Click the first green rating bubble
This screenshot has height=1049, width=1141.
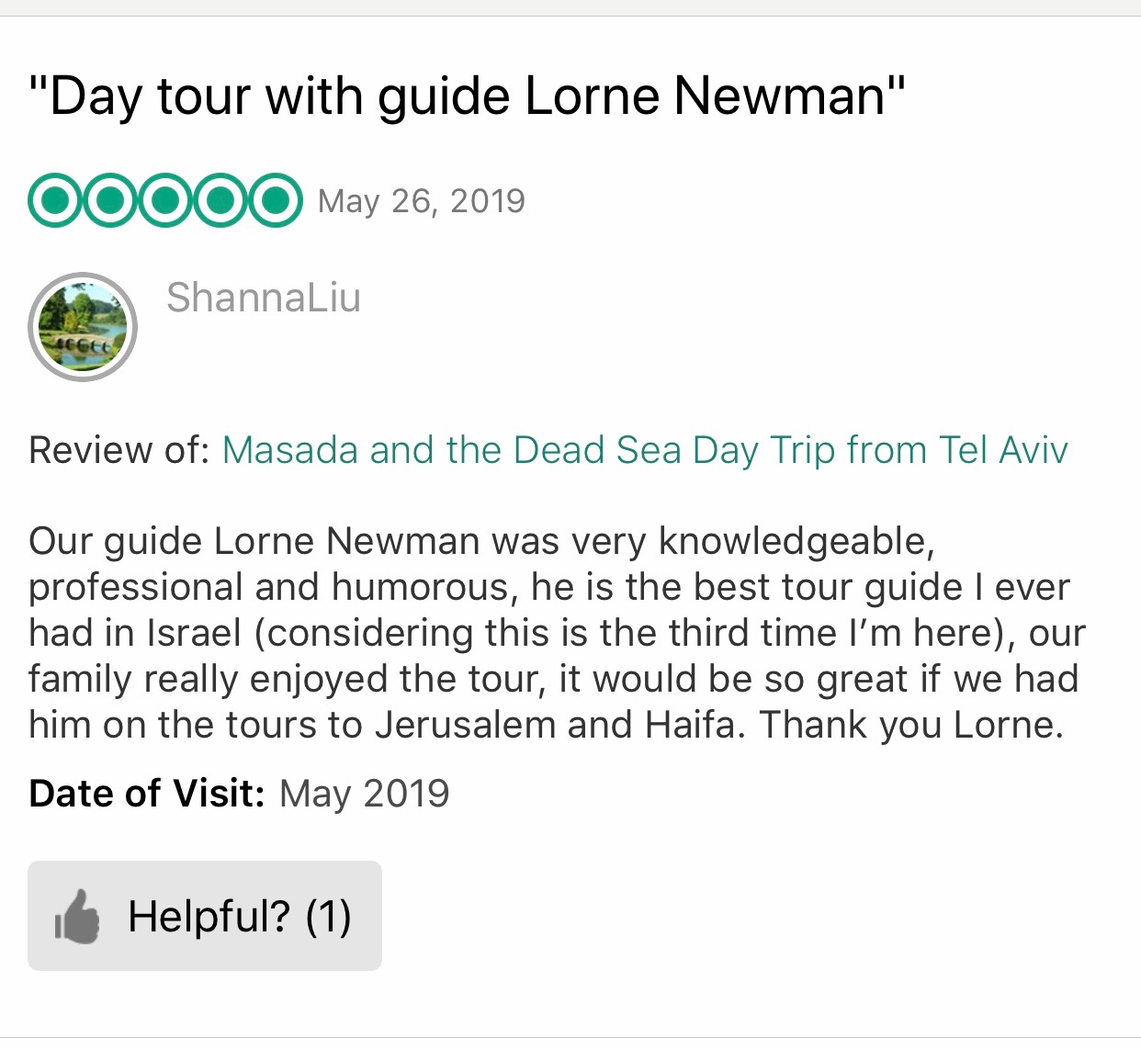[55, 199]
